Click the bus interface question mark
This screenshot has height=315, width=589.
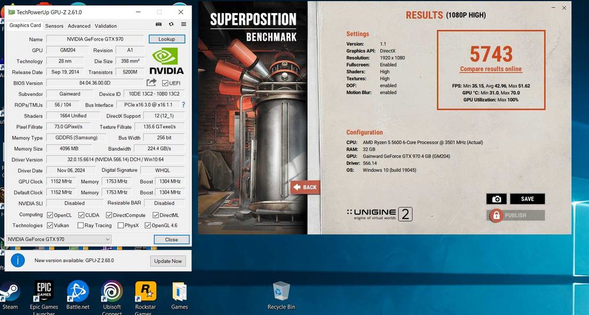(x=183, y=105)
